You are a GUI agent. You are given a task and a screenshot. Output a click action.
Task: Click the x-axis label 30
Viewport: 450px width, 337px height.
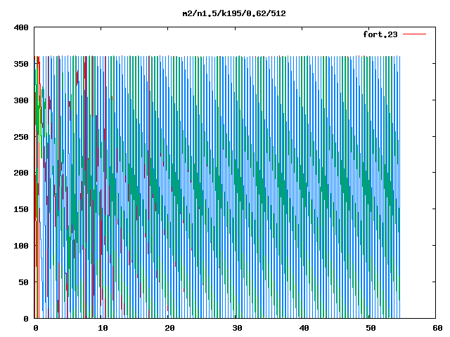point(237,328)
